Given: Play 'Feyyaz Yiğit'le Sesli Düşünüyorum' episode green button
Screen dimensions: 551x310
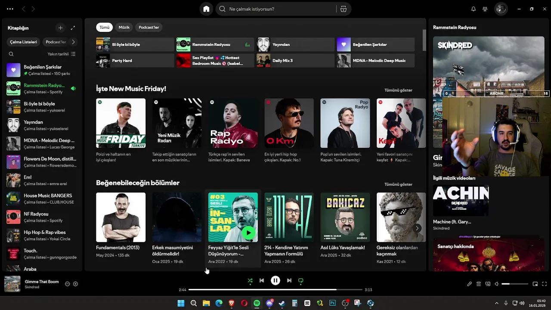Looking at the screenshot, I should pos(248,233).
